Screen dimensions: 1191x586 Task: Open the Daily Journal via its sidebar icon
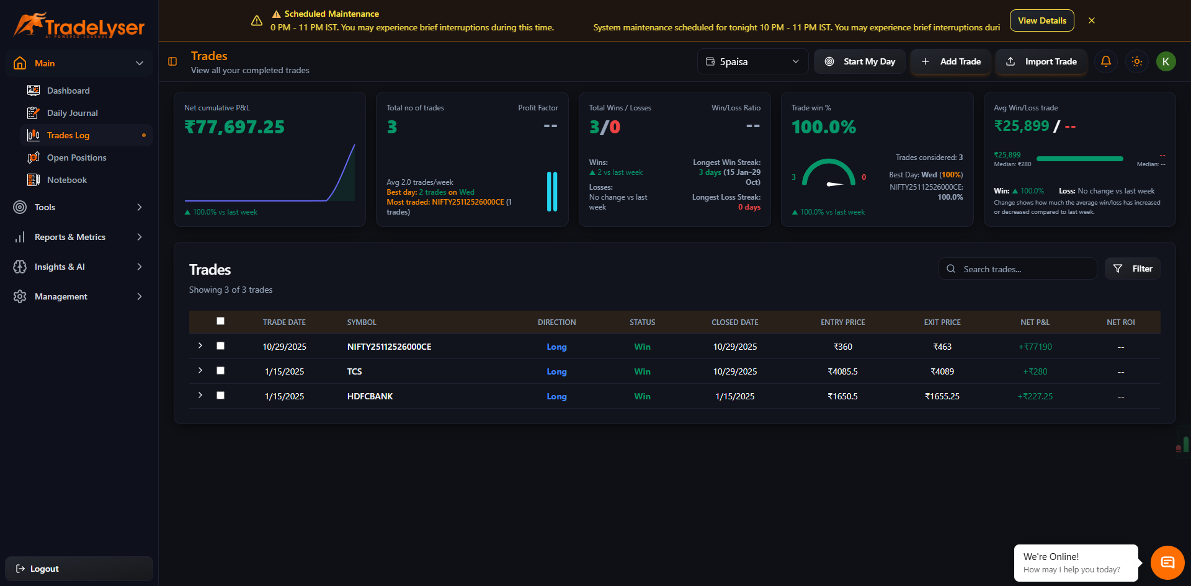(32, 113)
